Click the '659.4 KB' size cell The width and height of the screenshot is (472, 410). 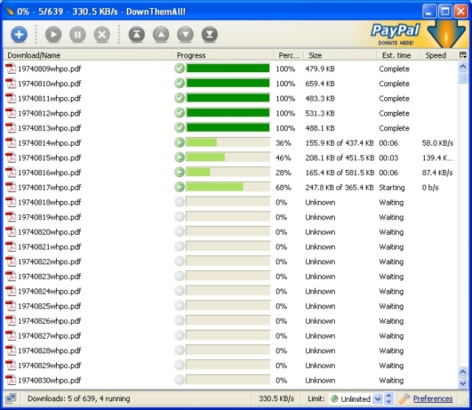(319, 83)
